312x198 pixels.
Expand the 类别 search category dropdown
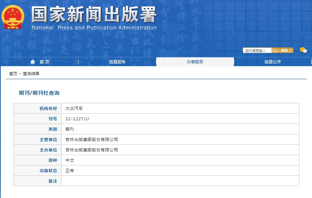286,50
